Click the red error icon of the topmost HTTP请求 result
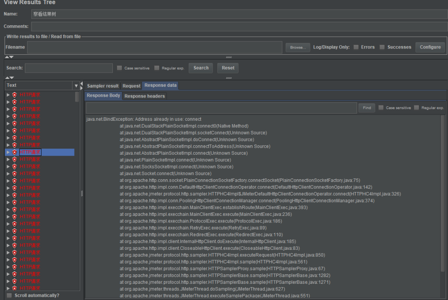The width and height of the screenshot is (448, 300). point(15,95)
